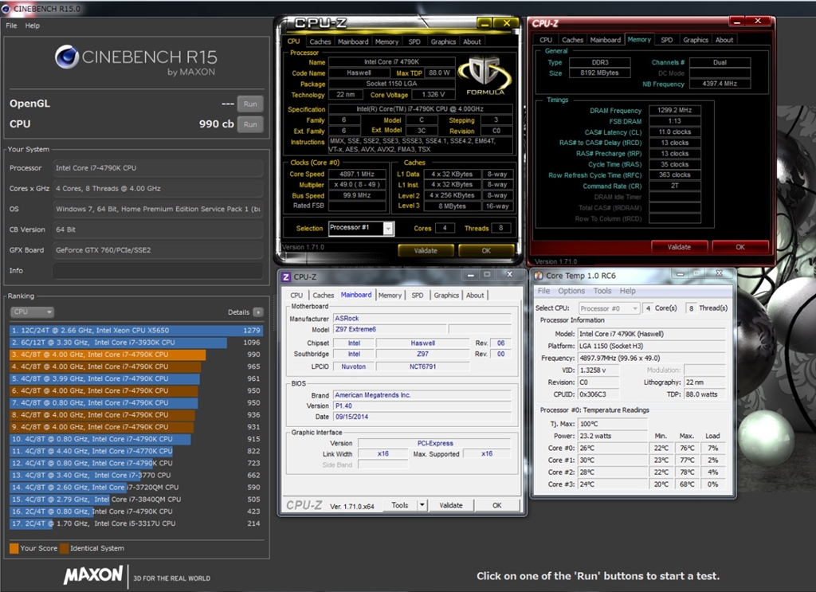This screenshot has height=592, width=816.
Task: Click the MAXON logo at bottom
Action: (93, 574)
